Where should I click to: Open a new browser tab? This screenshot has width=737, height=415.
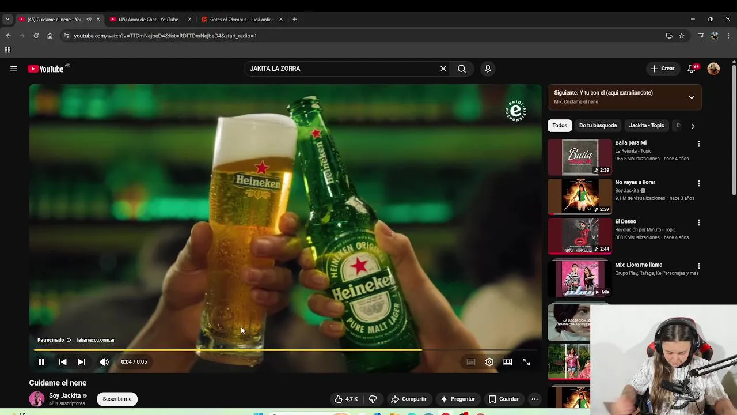295,19
